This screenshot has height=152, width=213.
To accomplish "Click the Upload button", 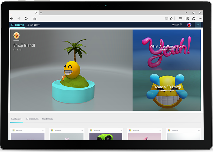I will point(177,25).
